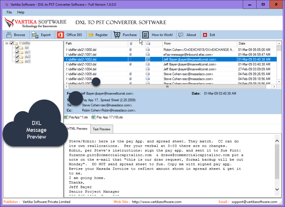Toggle checkbox for I:\dxlfile root folder
285x207 pixels.
[x=12, y=43]
